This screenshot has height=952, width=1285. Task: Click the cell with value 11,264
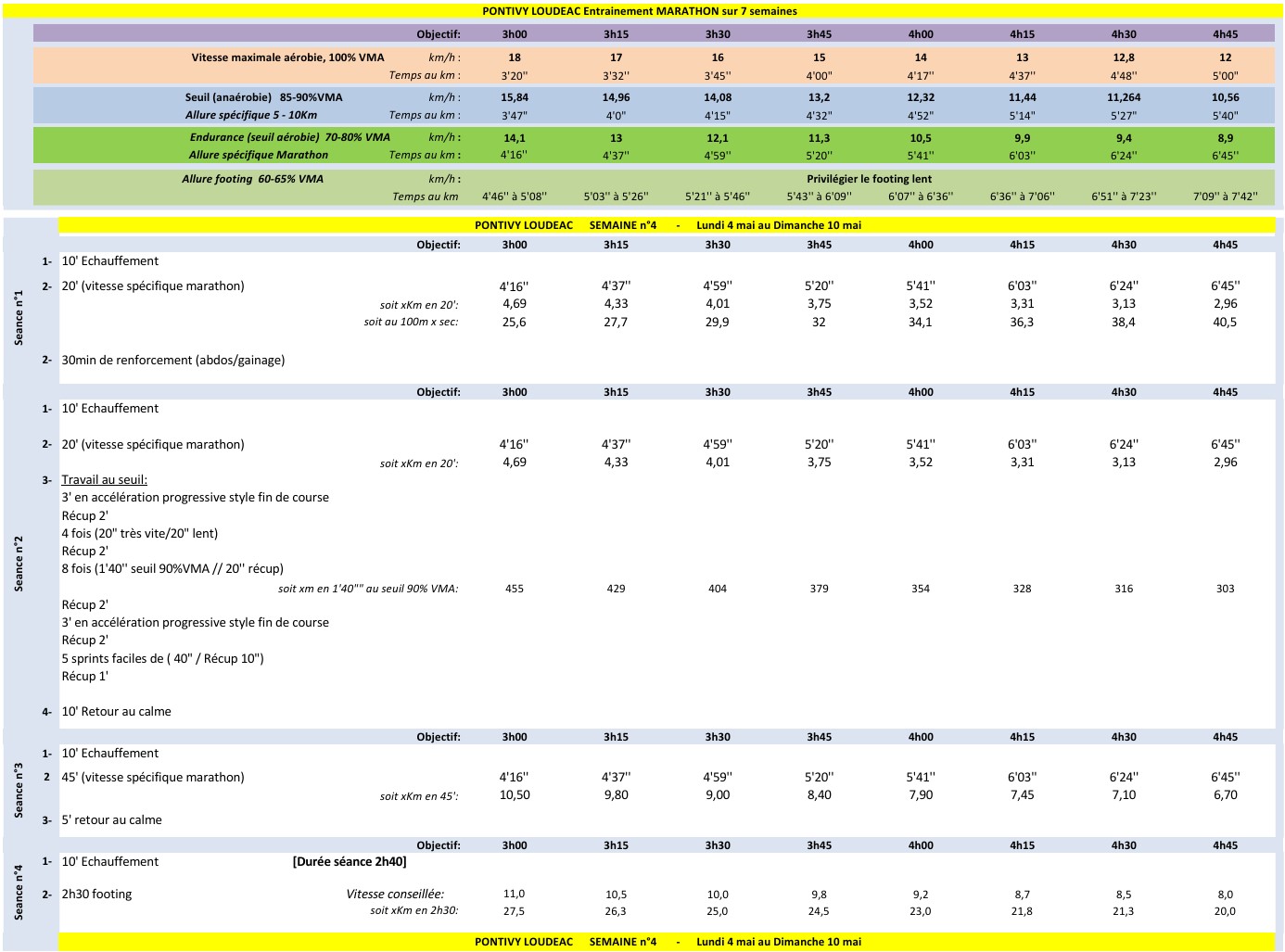(x=1123, y=97)
